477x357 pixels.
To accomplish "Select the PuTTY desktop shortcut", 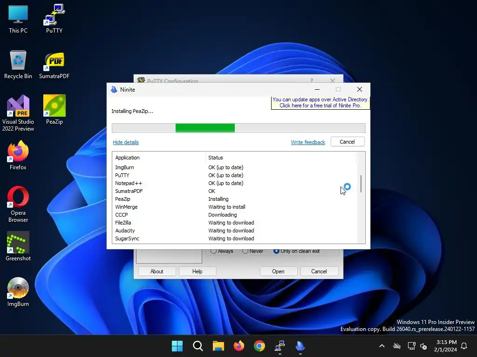I will click(54, 19).
